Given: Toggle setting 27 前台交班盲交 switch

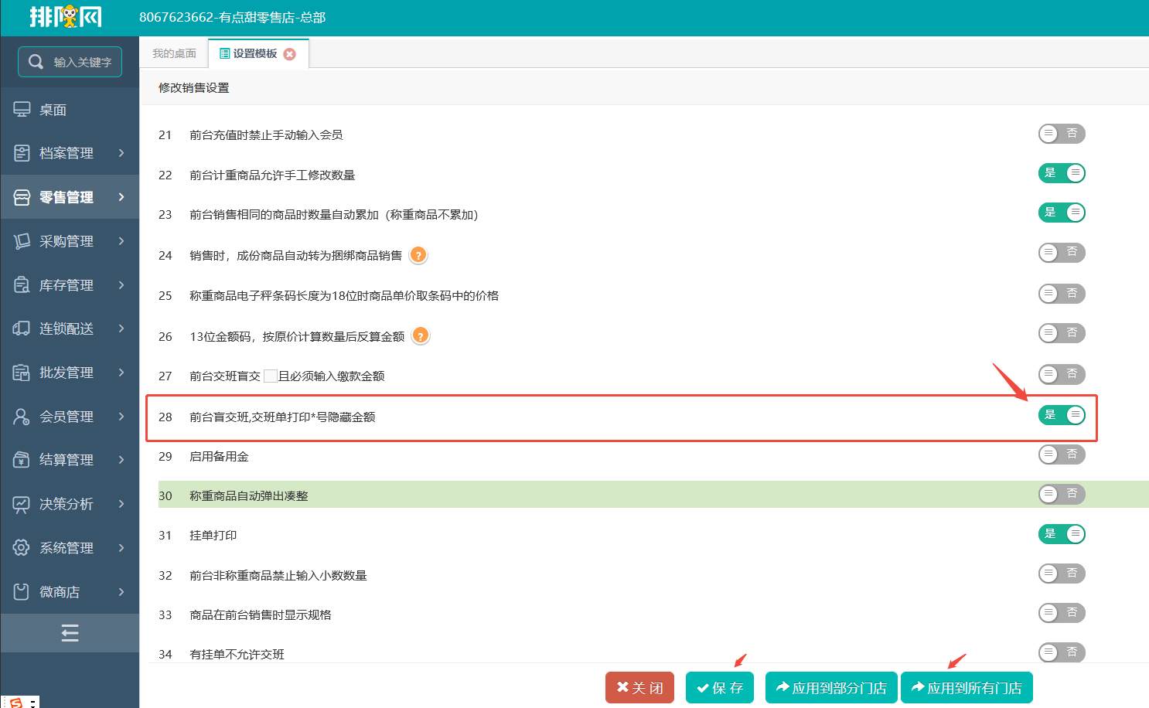Looking at the screenshot, I should click(x=1062, y=374).
